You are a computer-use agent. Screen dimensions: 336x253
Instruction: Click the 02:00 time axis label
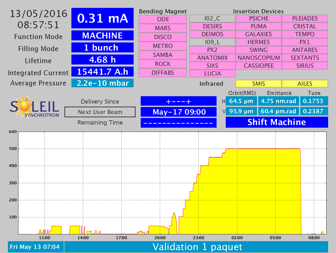[x=237, y=238]
